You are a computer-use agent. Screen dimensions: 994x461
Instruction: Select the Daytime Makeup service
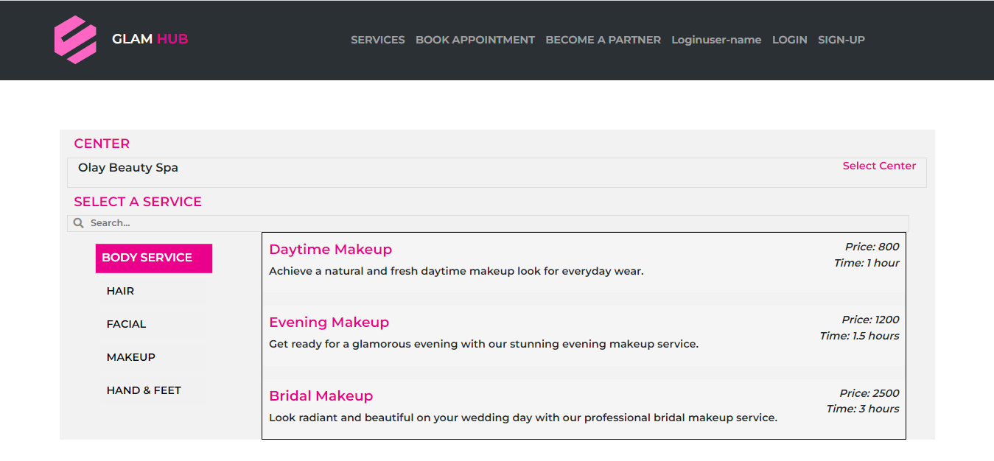click(x=330, y=250)
